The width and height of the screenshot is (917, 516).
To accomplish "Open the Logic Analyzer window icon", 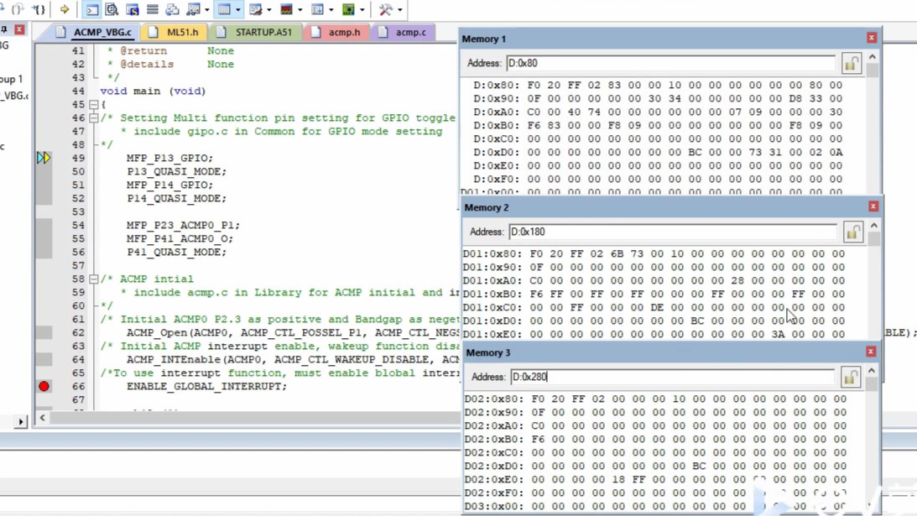I will click(286, 10).
